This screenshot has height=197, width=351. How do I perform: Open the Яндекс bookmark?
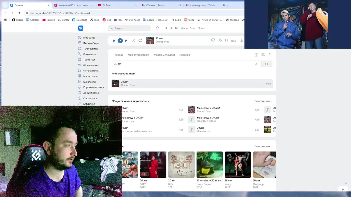pyautogui.click(x=18, y=20)
